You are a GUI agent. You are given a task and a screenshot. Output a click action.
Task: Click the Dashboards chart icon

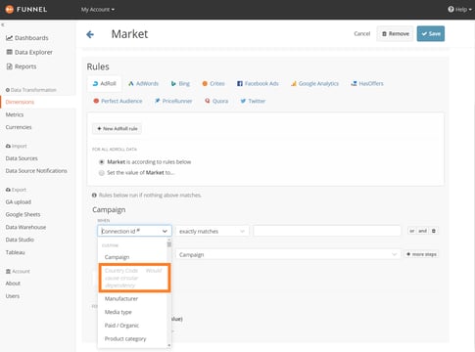click(9, 38)
